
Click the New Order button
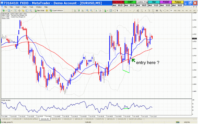(39, 10)
